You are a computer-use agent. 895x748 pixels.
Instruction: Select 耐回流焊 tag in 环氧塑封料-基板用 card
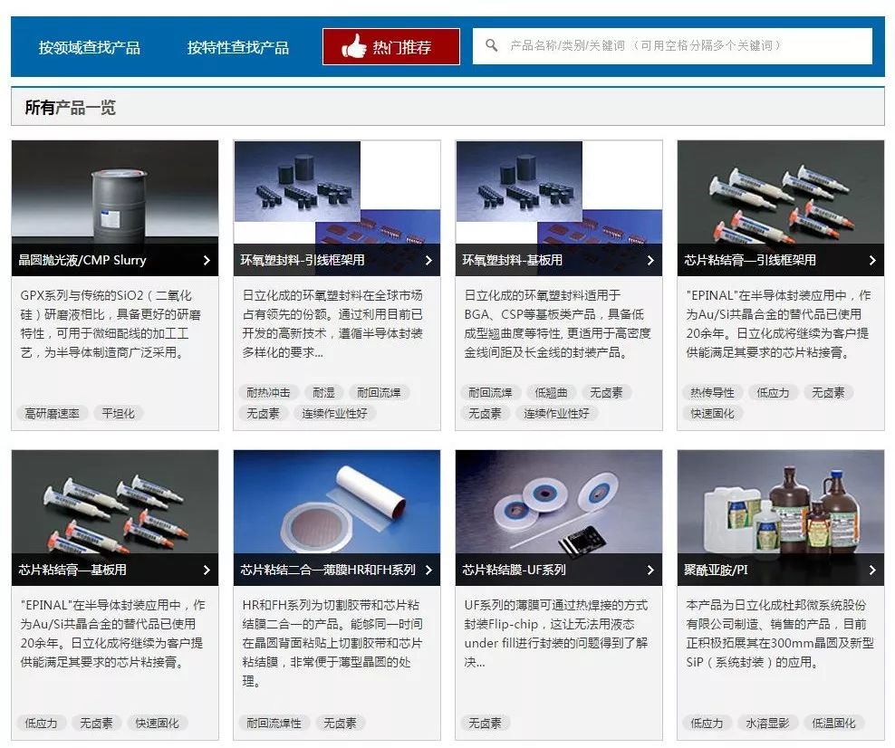pos(490,392)
